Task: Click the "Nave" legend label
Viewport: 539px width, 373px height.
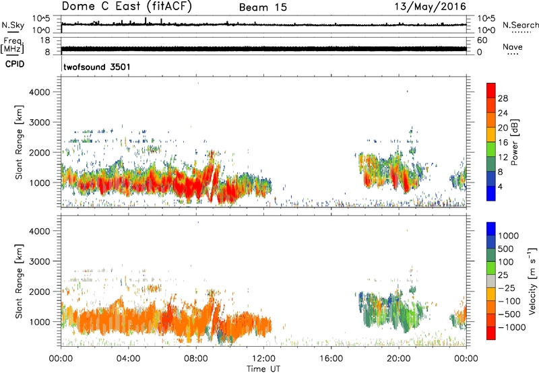Action: [513, 46]
